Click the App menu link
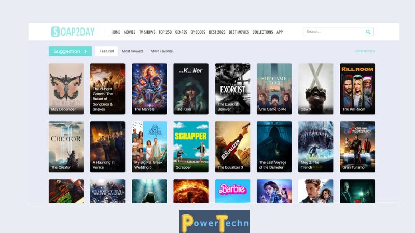This screenshot has height=233, width=415. coord(280,32)
